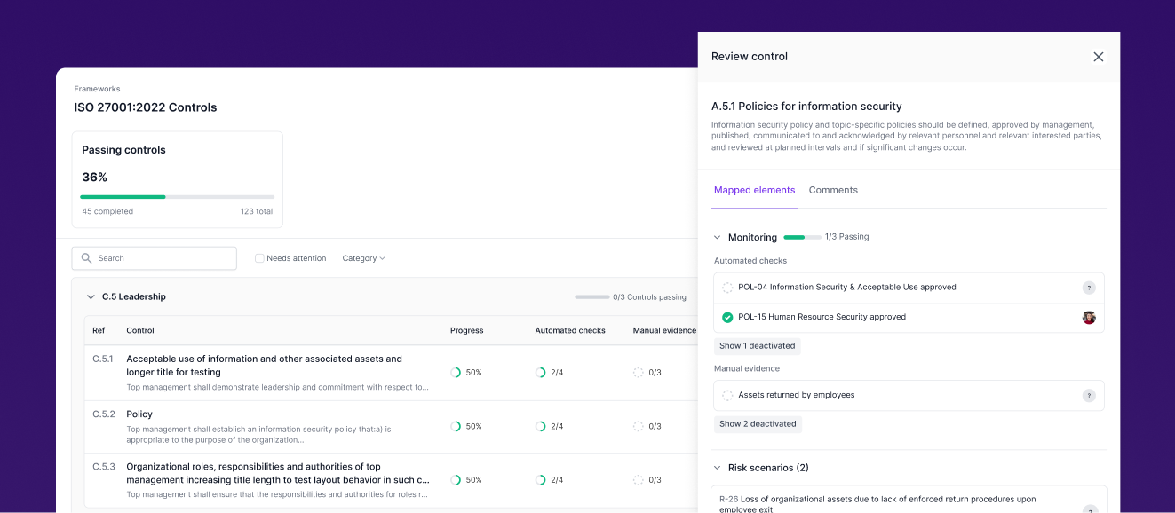Click the automated checks icon for C.5.1
The width and height of the screenshot is (1175, 513).
pos(540,373)
